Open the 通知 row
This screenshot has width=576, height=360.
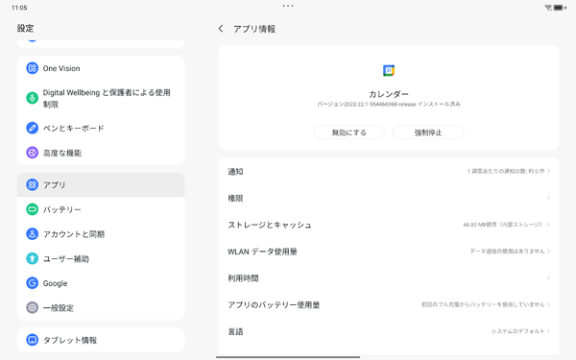389,171
